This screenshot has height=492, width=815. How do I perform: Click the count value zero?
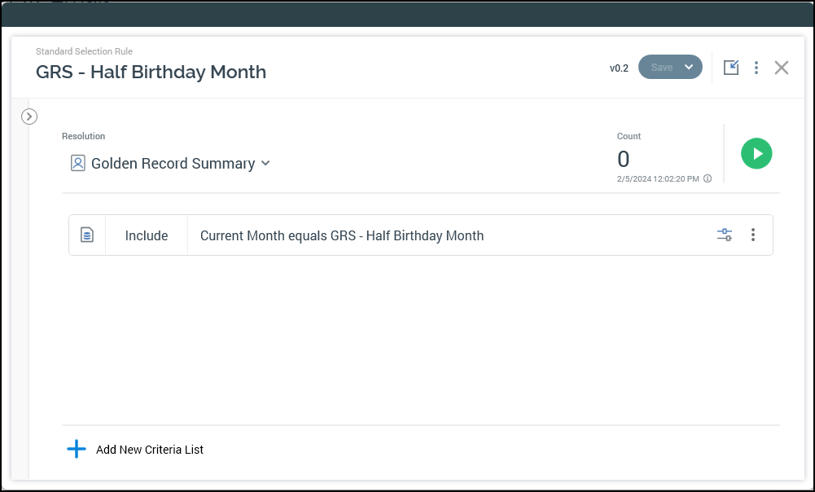tap(624, 159)
